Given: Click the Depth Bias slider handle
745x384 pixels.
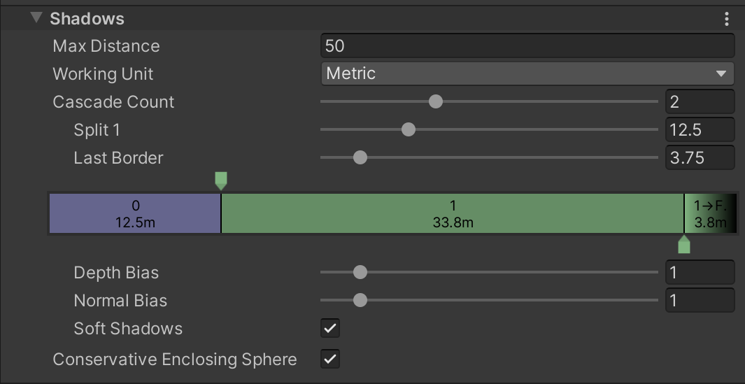Looking at the screenshot, I should (360, 273).
